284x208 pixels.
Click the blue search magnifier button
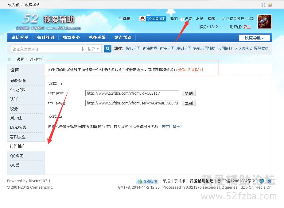[x=107, y=49]
